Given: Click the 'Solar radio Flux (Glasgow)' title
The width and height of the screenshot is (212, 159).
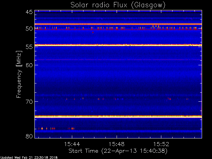Looking at the screenshot, I should (x=118, y=5).
